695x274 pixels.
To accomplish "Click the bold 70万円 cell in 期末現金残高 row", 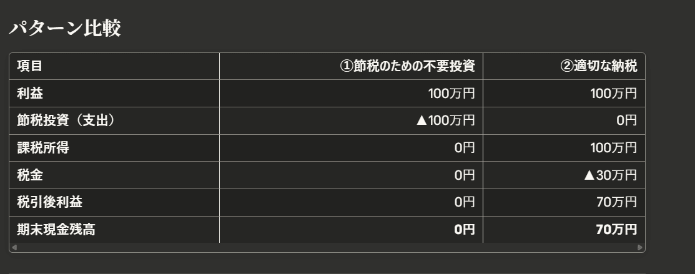I will [x=616, y=230].
